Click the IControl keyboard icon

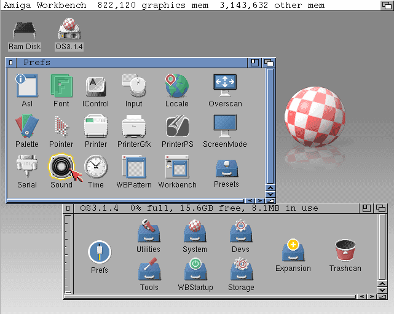(x=96, y=85)
